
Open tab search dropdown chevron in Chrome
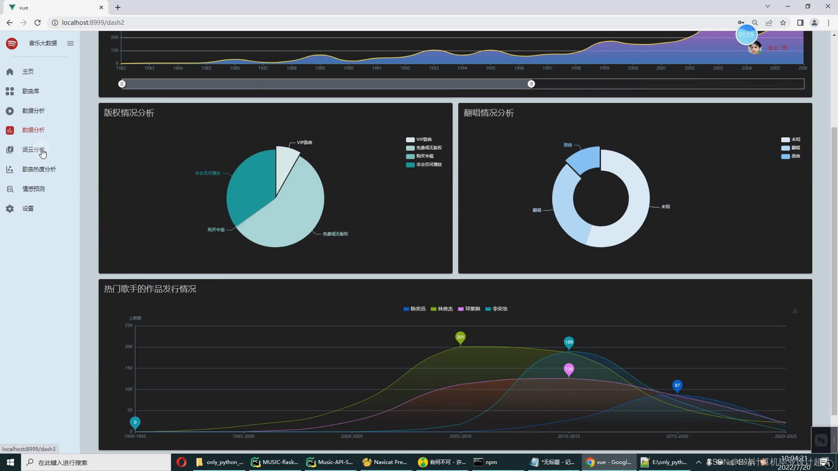pos(767,7)
